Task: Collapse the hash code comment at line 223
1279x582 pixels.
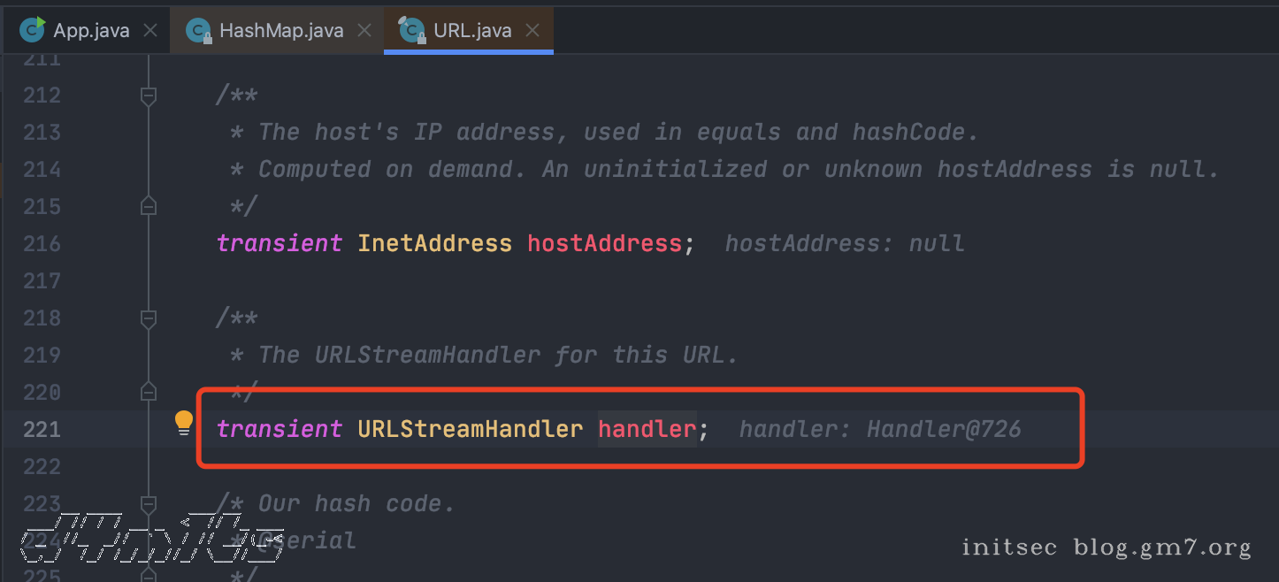Action: [x=149, y=504]
